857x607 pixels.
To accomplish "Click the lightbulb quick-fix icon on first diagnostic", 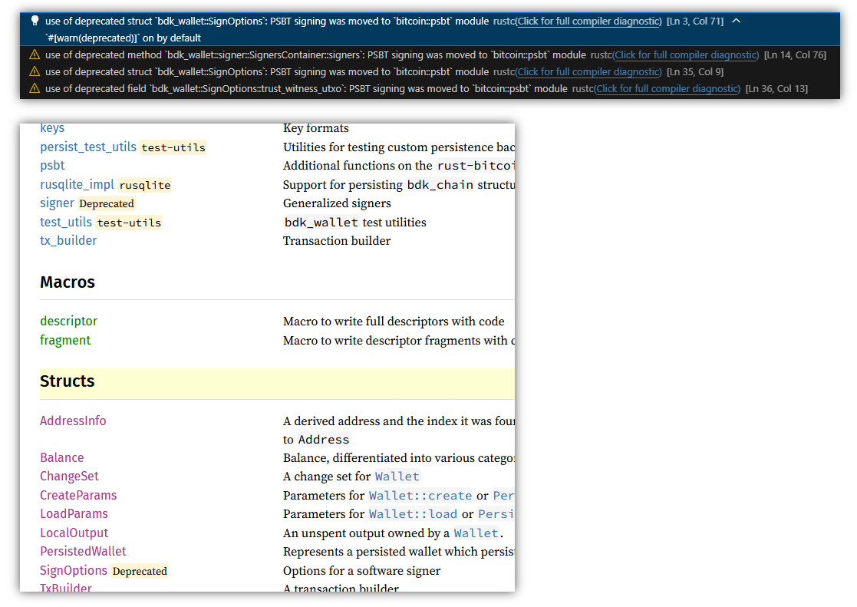I will click(35, 21).
